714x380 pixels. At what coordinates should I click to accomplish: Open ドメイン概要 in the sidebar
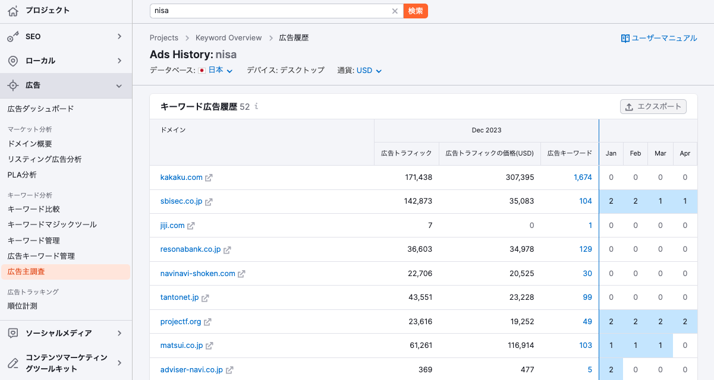[x=30, y=144]
